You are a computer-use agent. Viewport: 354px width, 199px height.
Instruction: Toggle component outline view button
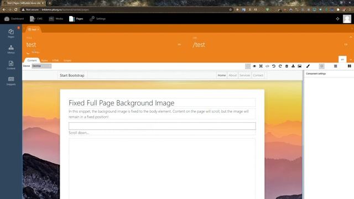[x=248, y=66]
